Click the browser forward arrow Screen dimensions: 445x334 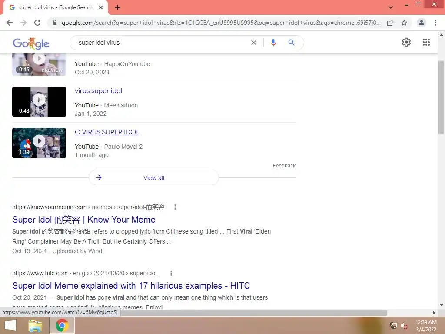(23, 23)
